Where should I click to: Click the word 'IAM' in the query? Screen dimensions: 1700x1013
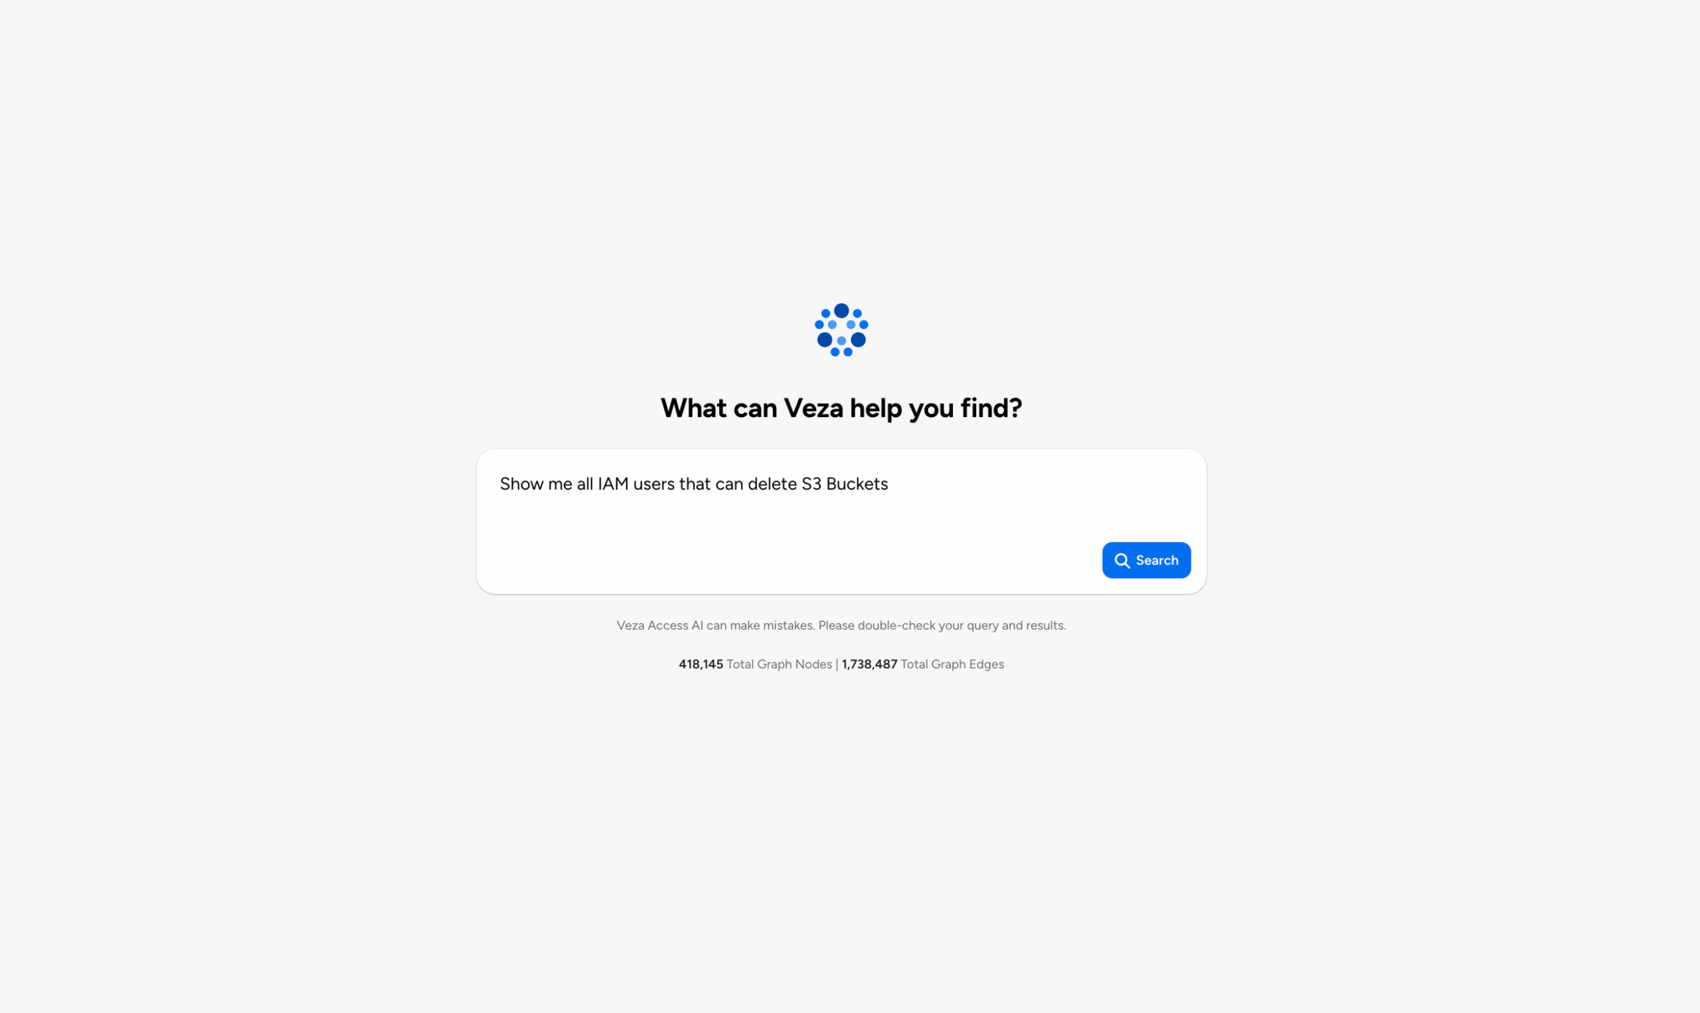(613, 484)
